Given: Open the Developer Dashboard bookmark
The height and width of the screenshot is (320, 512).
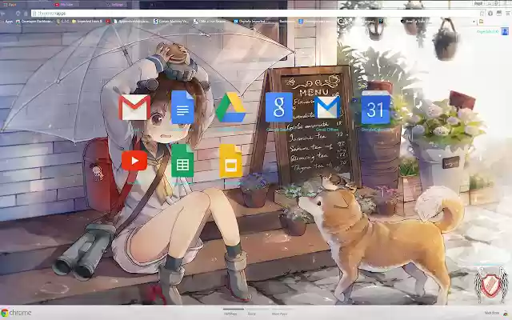Looking at the screenshot, I should pos(34,22).
